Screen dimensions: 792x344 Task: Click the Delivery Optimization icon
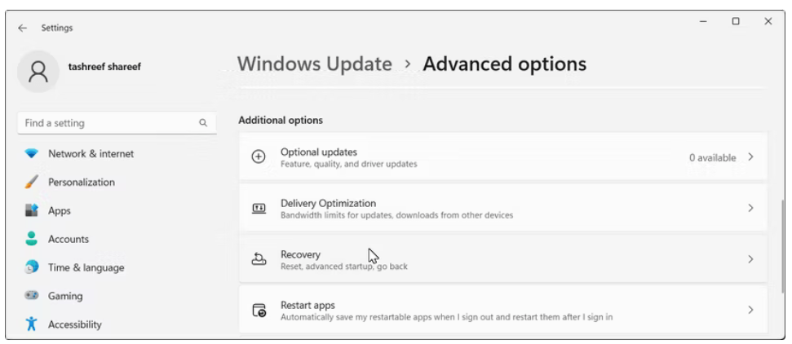click(259, 209)
